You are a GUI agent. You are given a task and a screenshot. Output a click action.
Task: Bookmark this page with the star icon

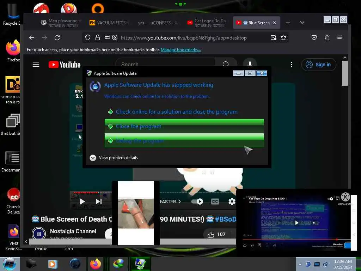coord(283,37)
